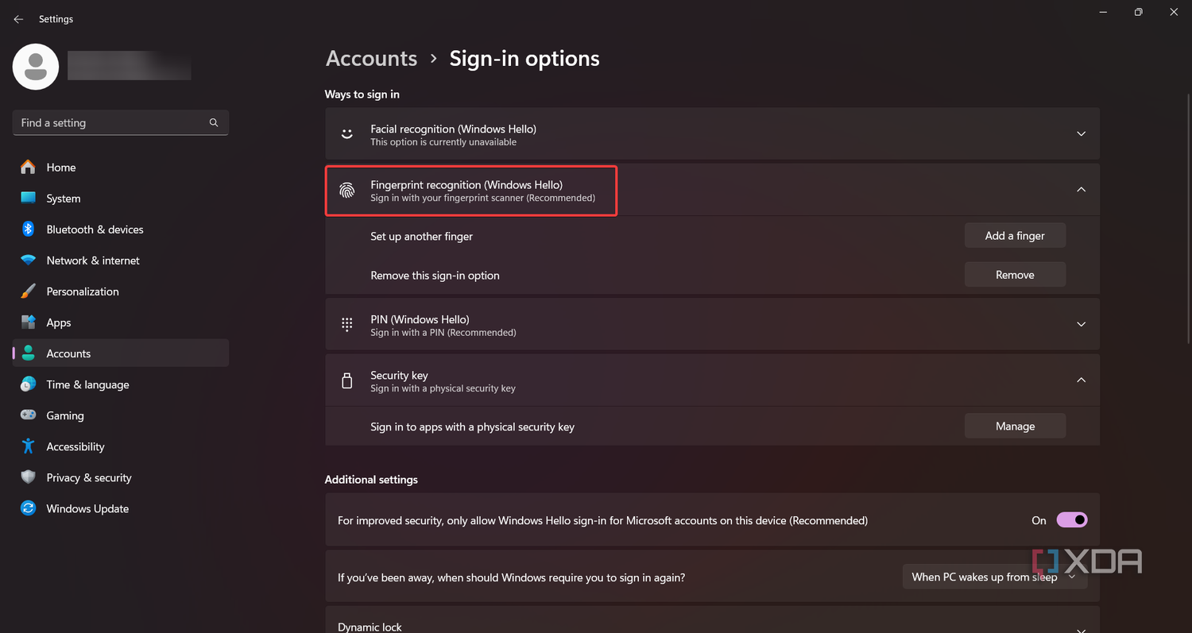
Task: Click the facial recognition smiley icon
Action: [x=346, y=134]
